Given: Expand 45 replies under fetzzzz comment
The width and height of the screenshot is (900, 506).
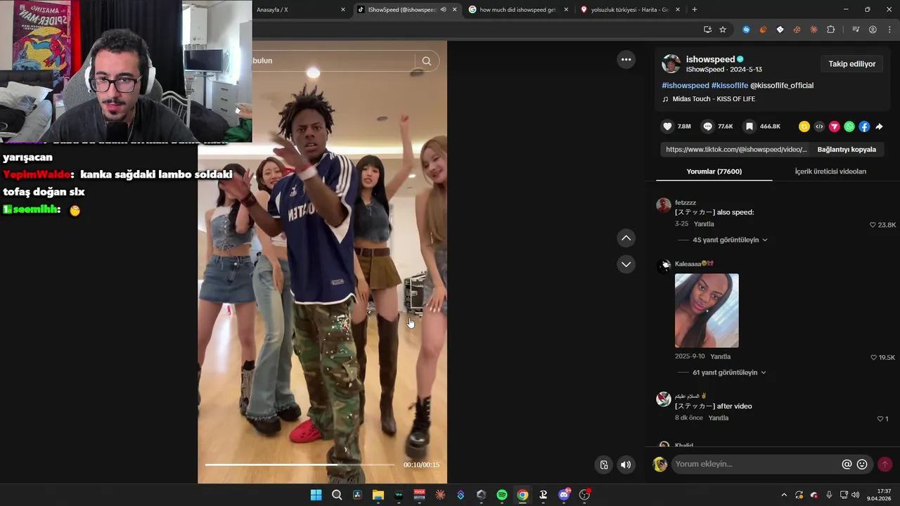Looking at the screenshot, I should coord(729,240).
